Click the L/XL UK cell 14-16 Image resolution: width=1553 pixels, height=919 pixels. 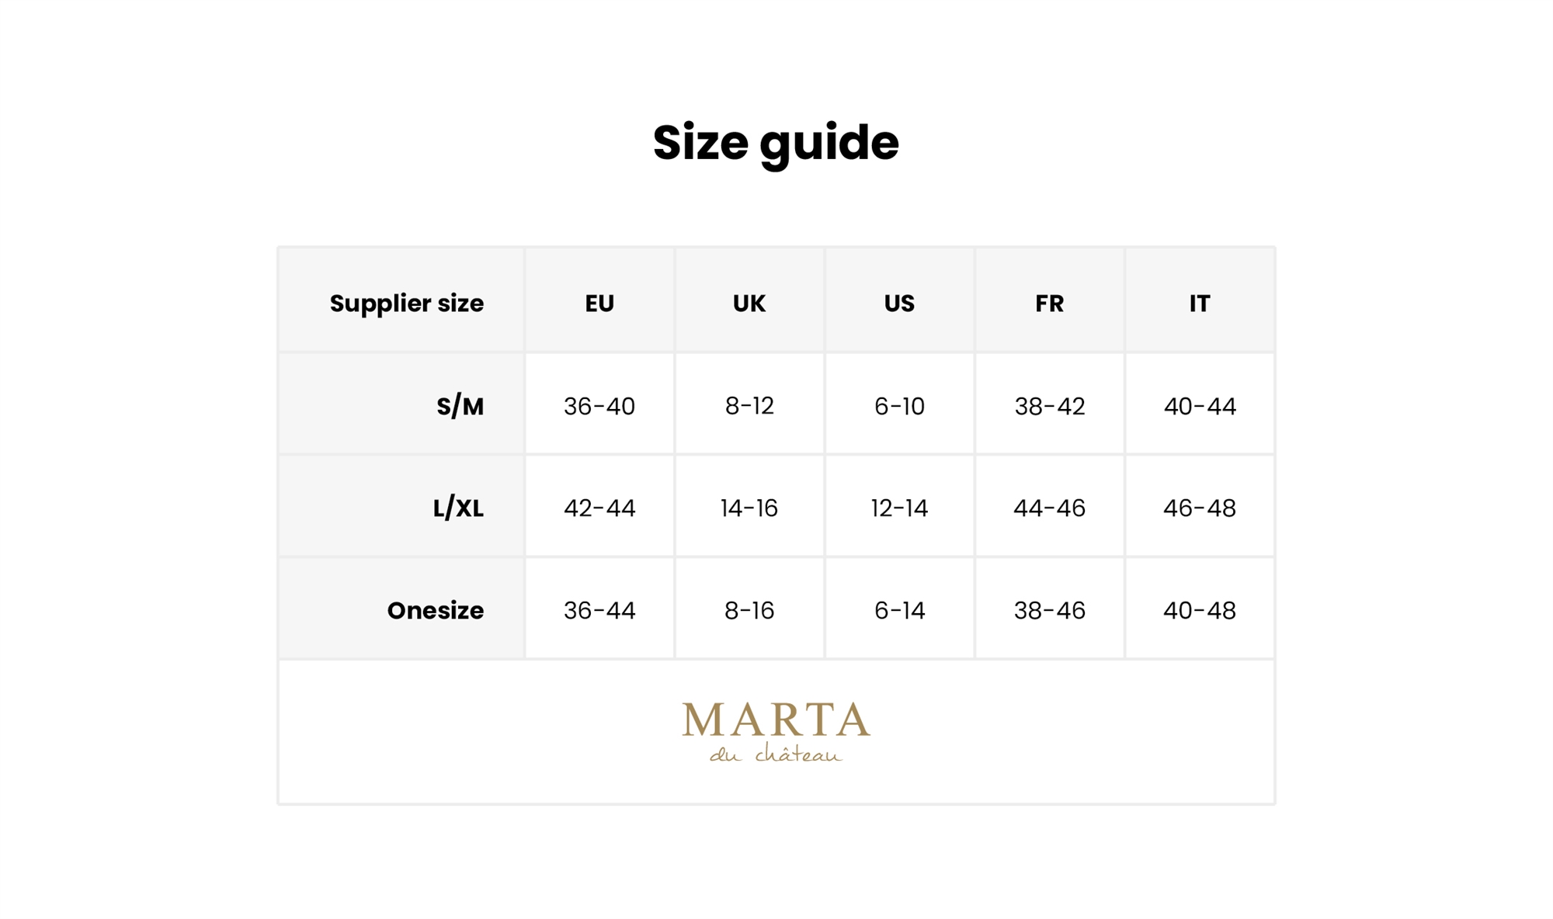(x=749, y=508)
